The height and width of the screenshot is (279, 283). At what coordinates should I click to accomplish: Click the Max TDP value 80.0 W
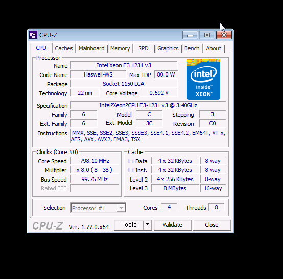(x=166, y=74)
